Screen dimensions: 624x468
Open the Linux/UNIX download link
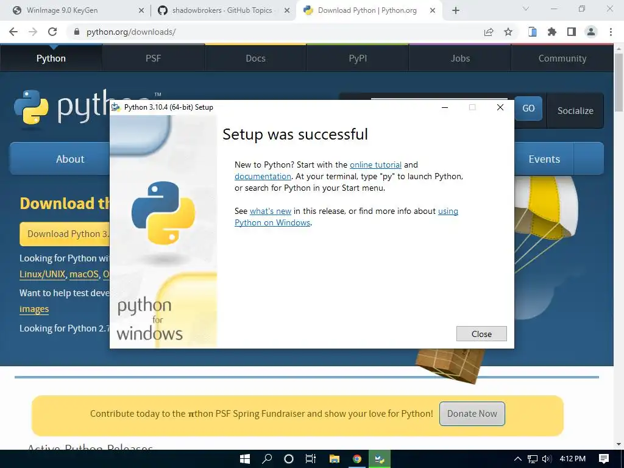(42, 274)
